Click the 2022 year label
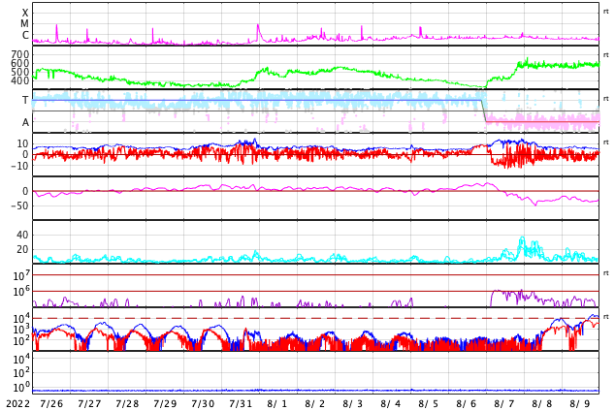 click(x=18, y=403)
